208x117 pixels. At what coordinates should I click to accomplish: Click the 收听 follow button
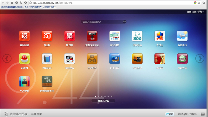pyautogui.click(x=170, y=114)
